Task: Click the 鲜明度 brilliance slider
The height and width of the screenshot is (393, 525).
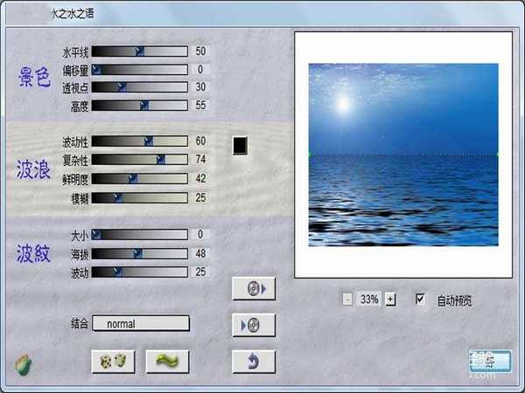Action: (140, 178)
